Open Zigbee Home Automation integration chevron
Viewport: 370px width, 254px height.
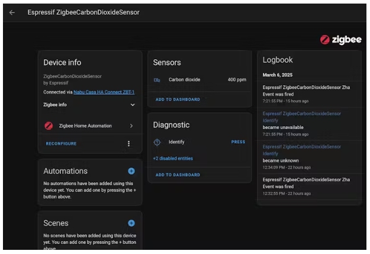(131, 126)
